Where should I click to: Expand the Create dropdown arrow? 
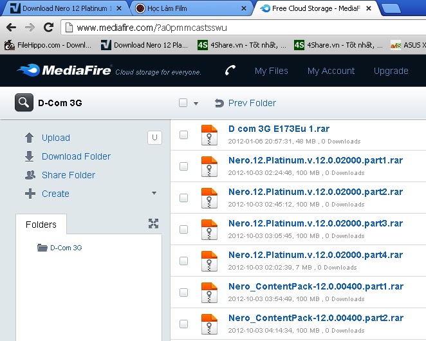[154, 193]
